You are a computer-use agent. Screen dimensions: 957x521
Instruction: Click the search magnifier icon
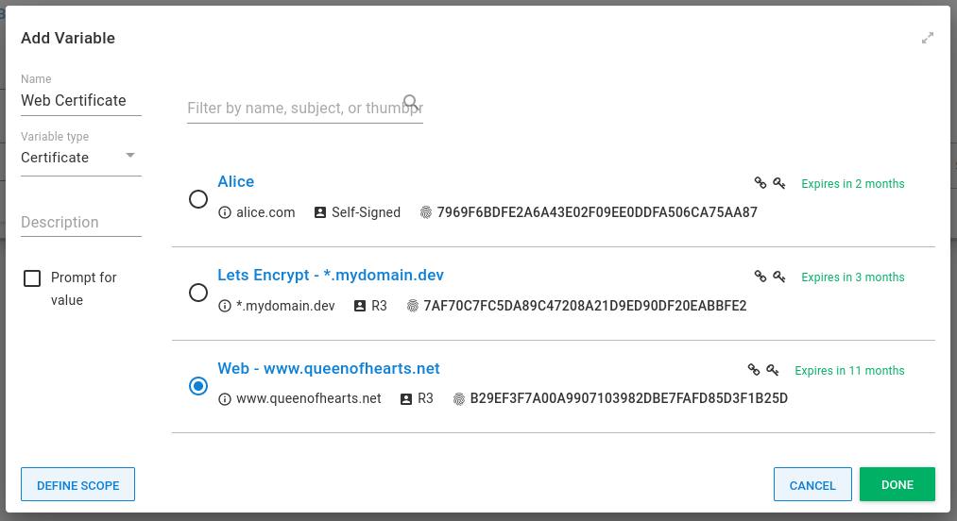[411, 102]
